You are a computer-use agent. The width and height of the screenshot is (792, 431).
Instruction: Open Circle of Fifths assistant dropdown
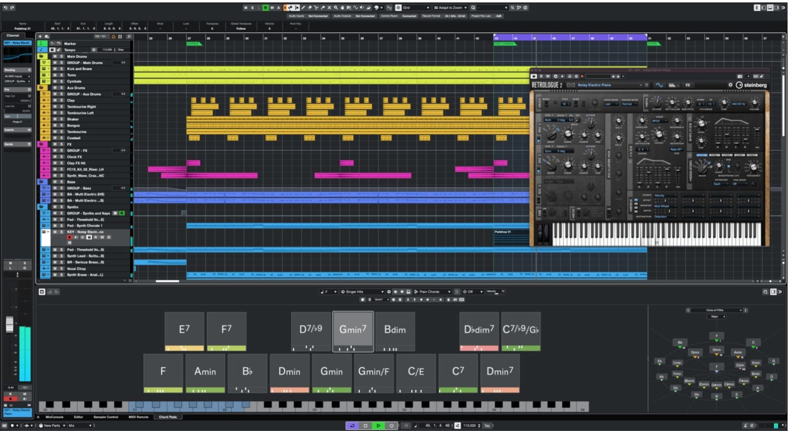[x=717, y=310]
